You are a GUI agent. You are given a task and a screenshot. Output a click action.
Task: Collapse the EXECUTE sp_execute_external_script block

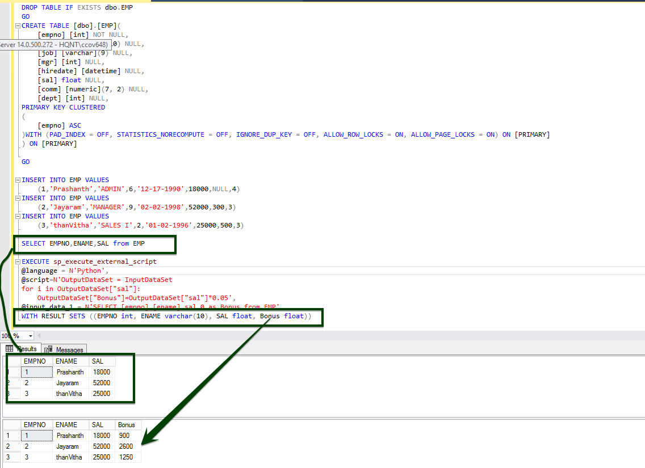18,262
